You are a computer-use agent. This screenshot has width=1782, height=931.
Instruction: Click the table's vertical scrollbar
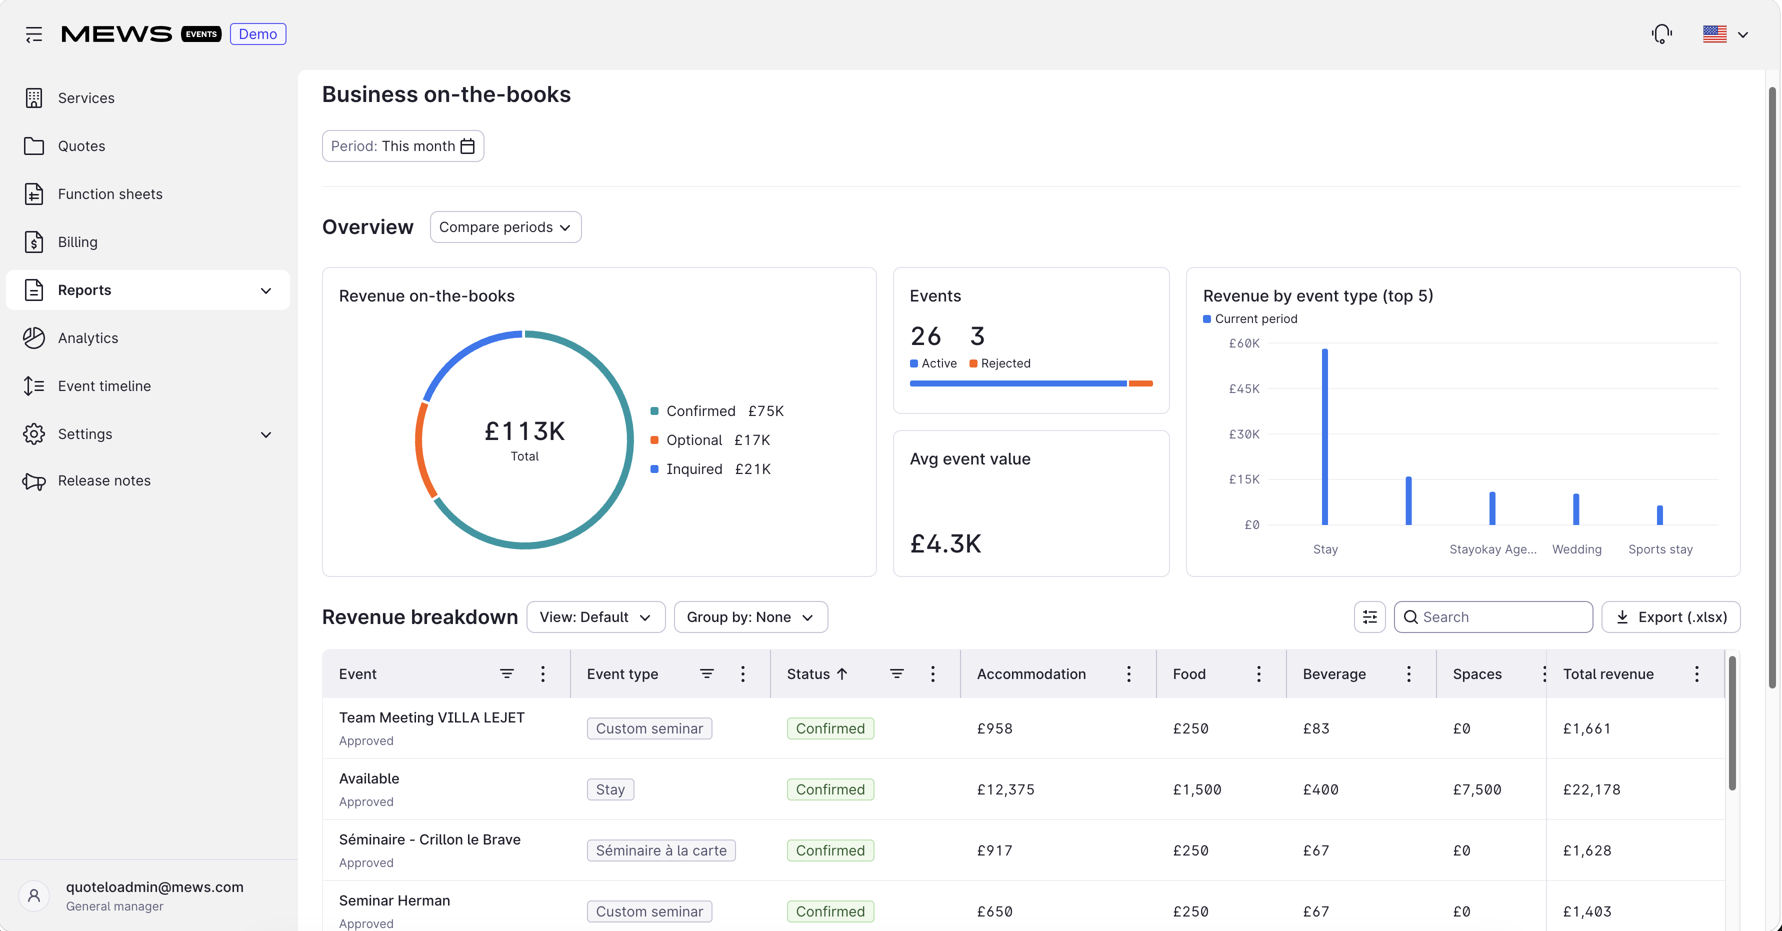[1732, 723]
